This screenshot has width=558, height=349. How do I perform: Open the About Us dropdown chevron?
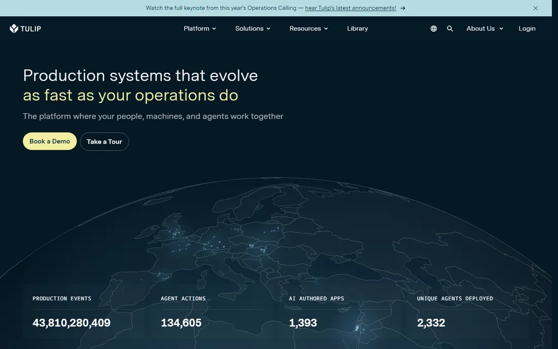(501, 29)
